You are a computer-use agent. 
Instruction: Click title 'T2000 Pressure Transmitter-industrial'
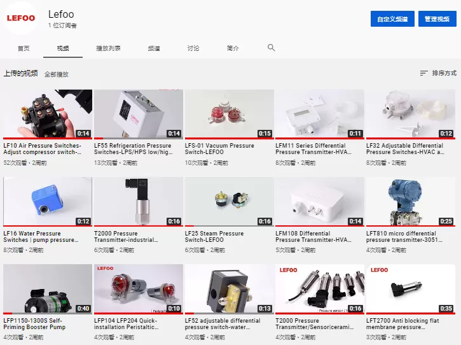pos(126,236)
